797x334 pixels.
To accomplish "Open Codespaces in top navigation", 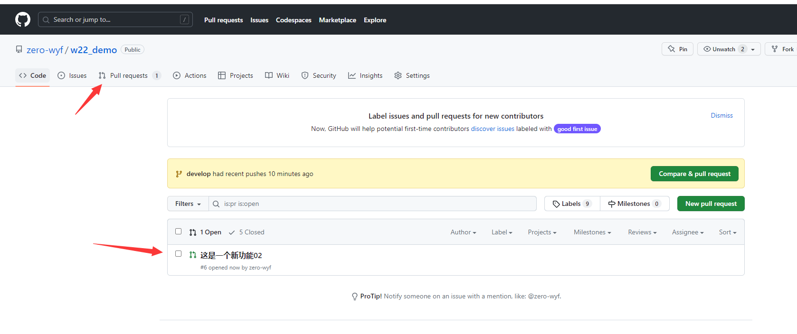I will [294, 20].
